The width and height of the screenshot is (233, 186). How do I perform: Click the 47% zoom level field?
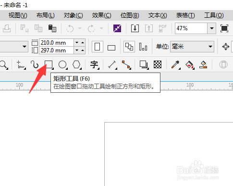click(191, 28)
